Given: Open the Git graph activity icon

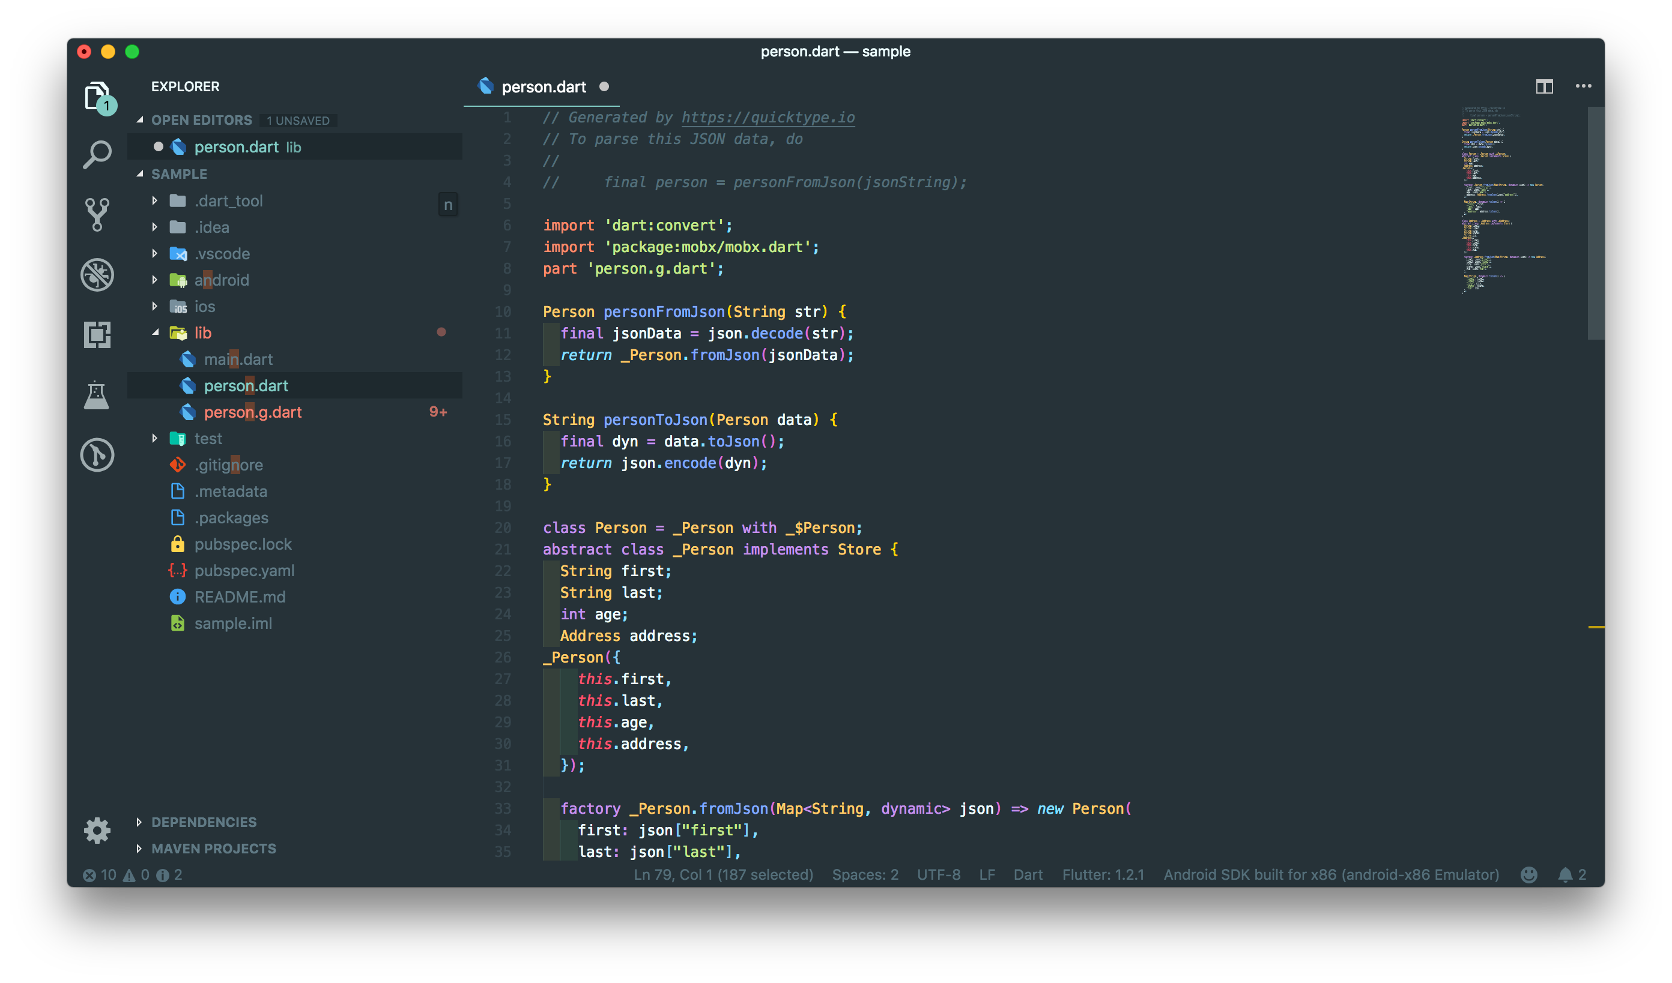Looking at the screenshot, I should tap(97, 455).
